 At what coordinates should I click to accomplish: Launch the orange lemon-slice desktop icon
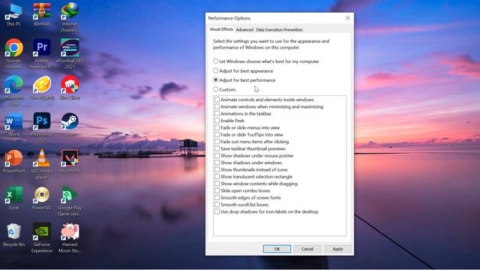(x=42, y=88)
